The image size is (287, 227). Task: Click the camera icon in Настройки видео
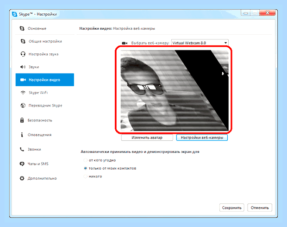pyautogui.click(x=23, y=80)
